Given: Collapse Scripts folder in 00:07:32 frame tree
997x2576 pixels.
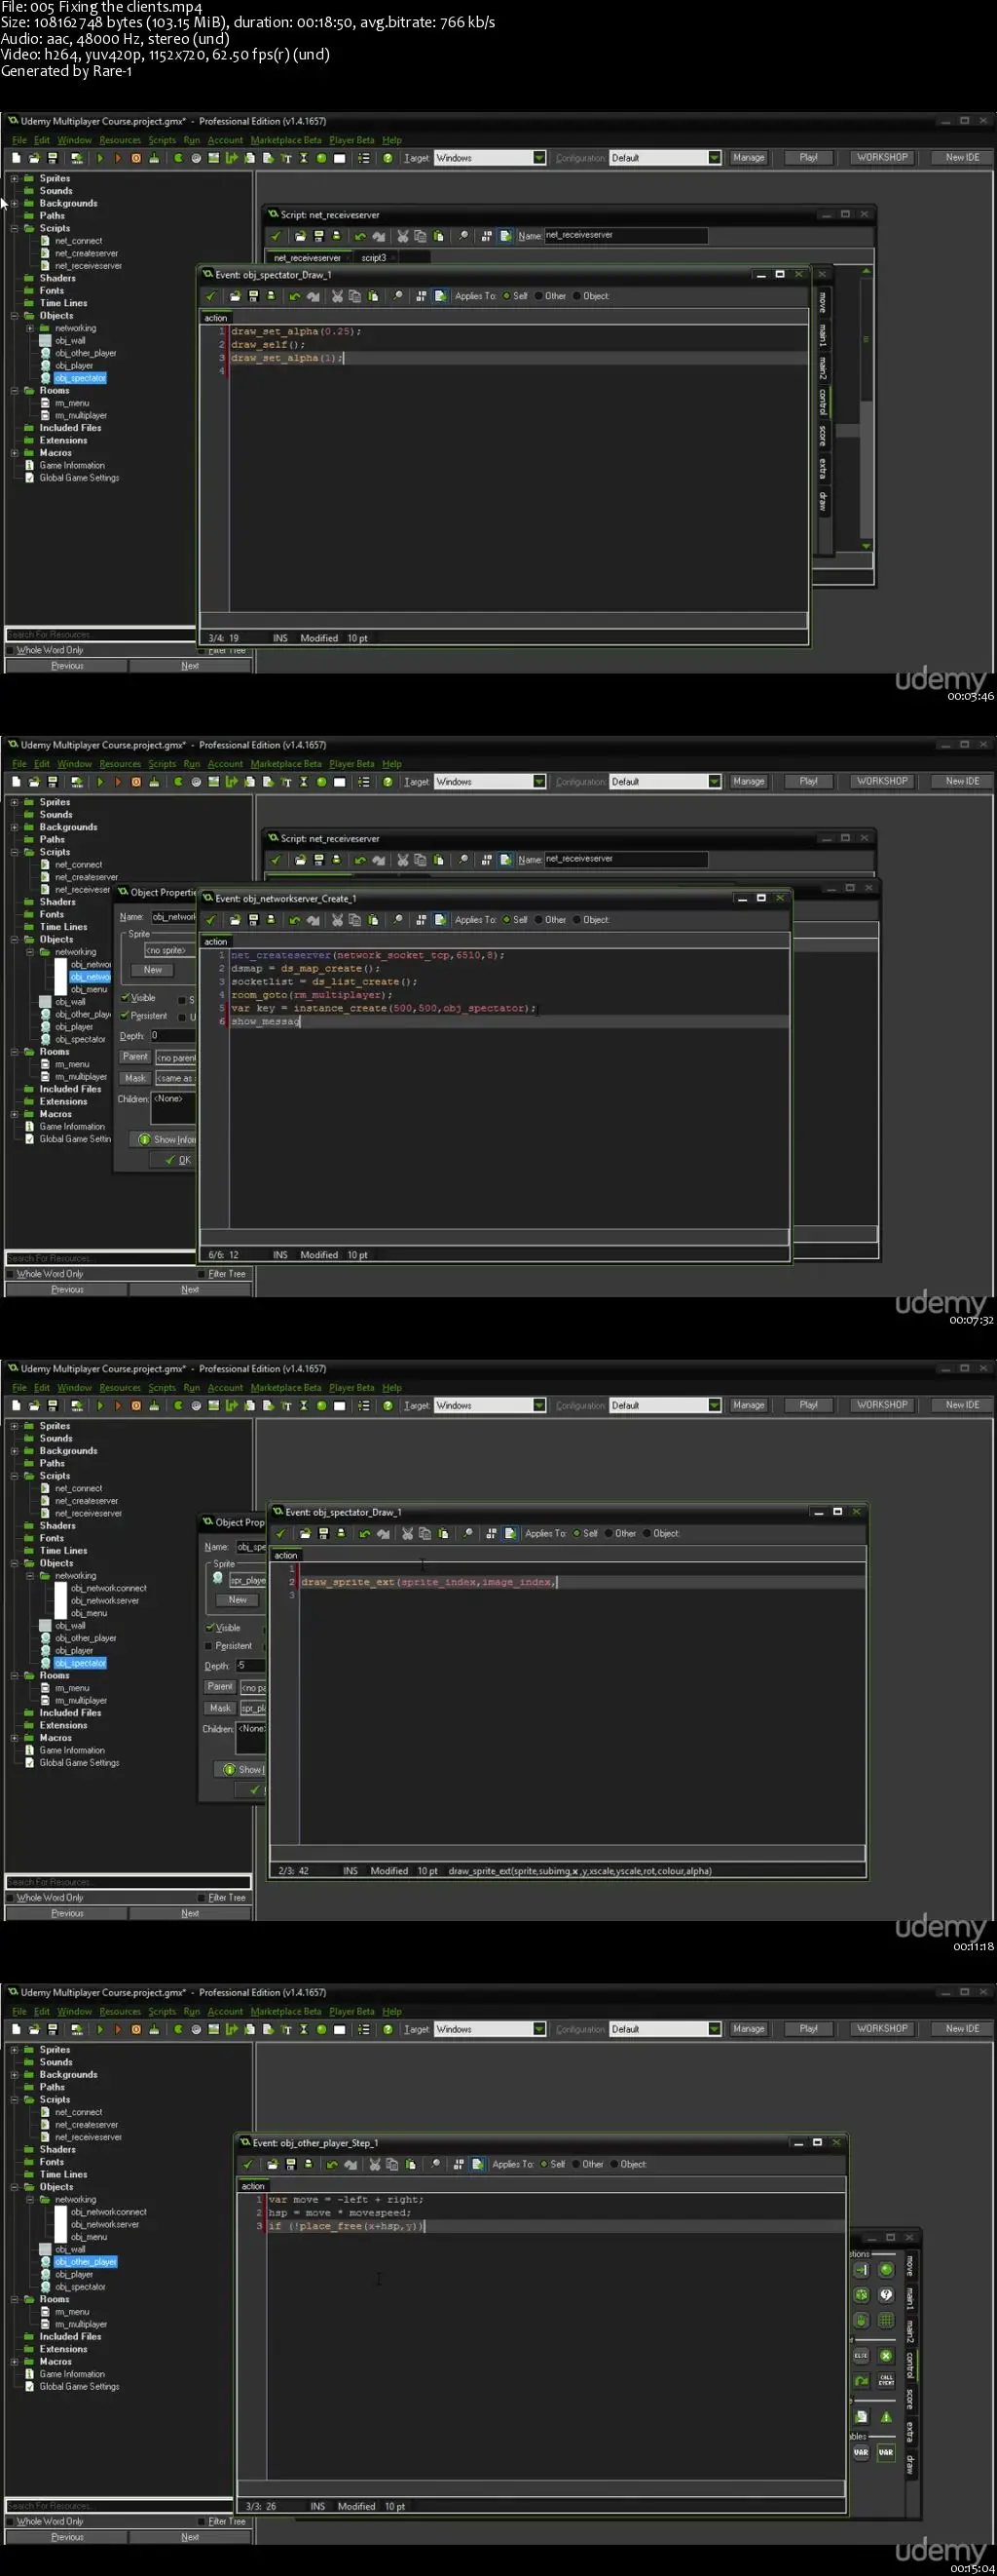Looking at the screenshot, I should (14, 852).
